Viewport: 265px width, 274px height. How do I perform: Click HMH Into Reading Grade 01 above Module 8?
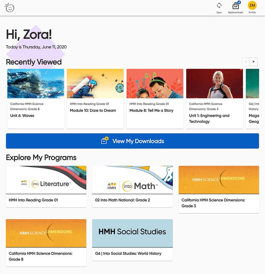click(x=149, y=104)
